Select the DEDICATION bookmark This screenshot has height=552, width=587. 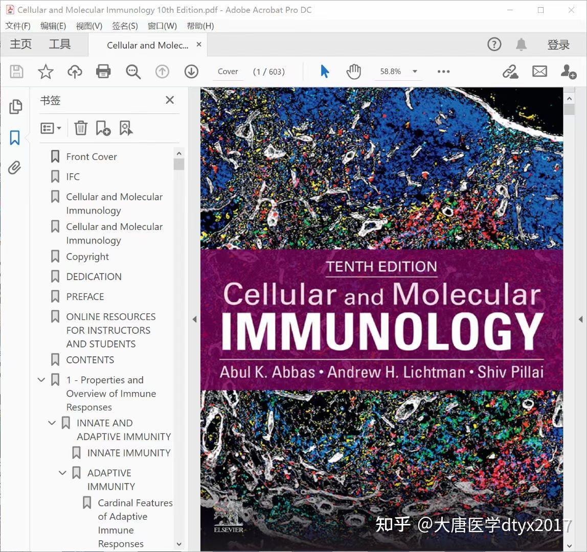click(x=94, y=277)
